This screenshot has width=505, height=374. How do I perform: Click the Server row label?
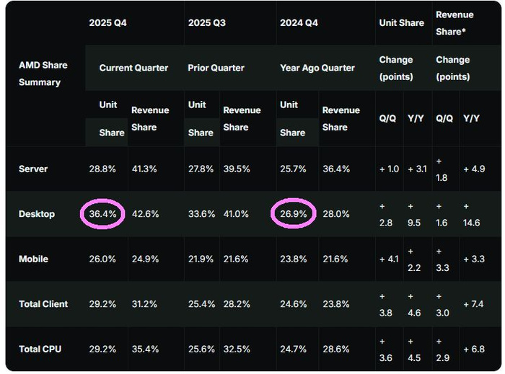[33, 169]
